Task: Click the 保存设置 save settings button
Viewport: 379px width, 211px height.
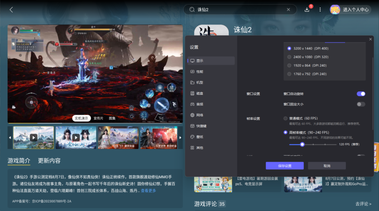Action: click(284, 166)
